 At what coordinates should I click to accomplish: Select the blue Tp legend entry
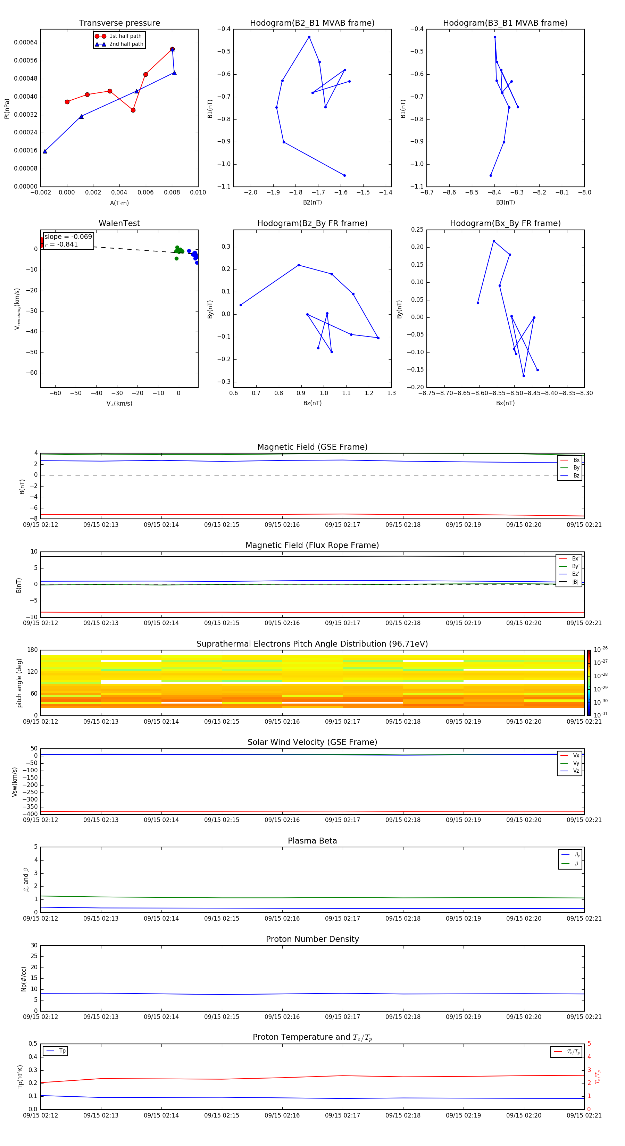(x=56, y=1051)
